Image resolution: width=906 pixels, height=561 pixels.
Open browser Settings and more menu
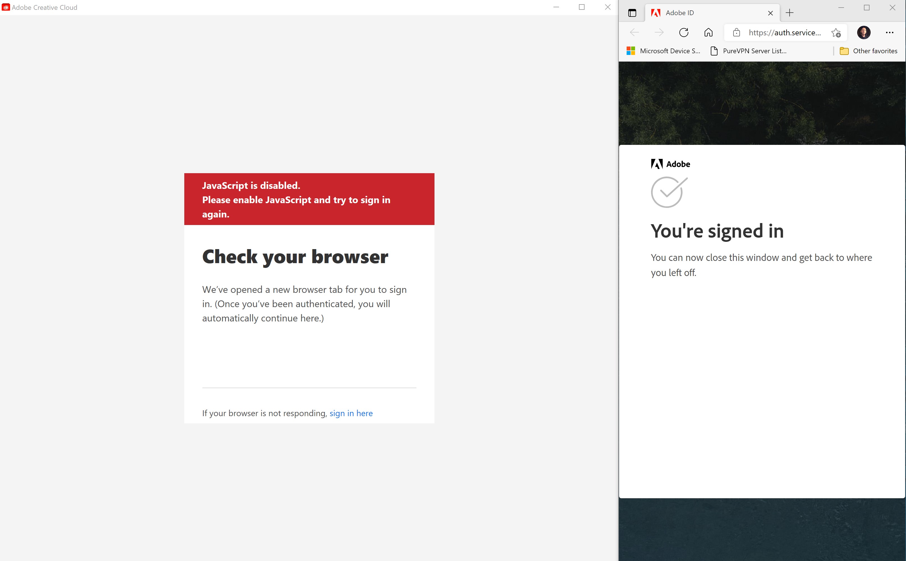coord(890,33)
